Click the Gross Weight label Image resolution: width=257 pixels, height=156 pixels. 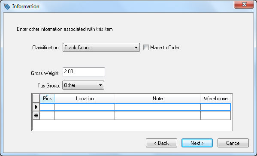[45, 73]
